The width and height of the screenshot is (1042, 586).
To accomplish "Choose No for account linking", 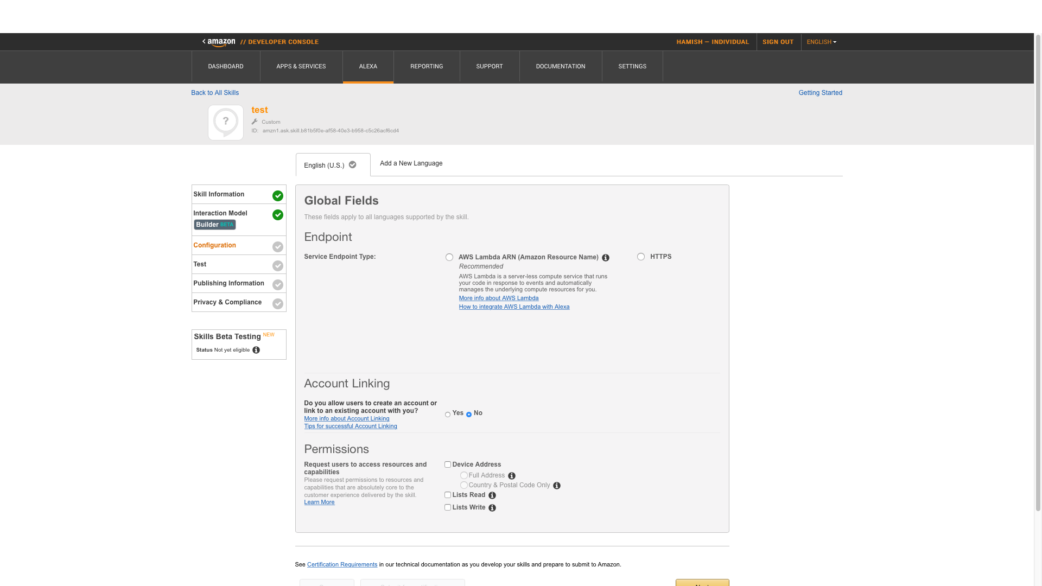I will pos(469,415).
